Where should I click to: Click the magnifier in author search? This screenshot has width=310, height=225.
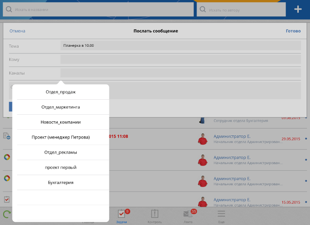[x=203, y=9]
